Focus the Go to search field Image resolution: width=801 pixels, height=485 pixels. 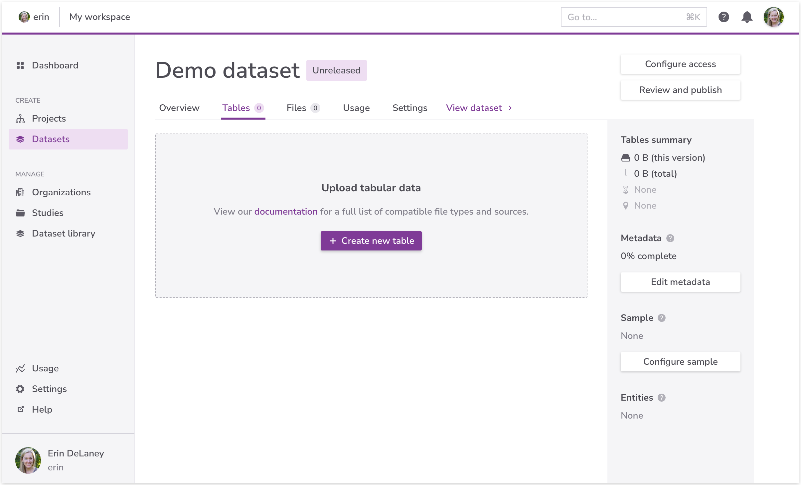pyautogui.click(x=625, y=17)
